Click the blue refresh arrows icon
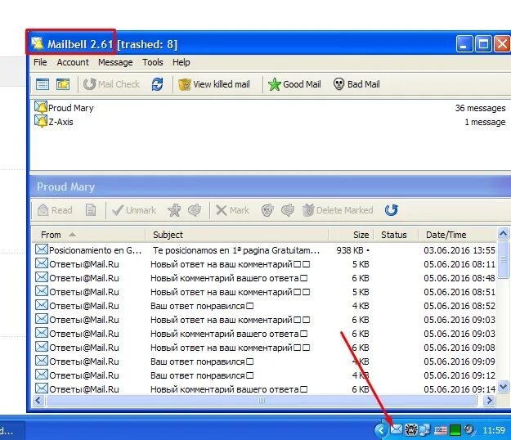The image size is (511, 440). coord(158,84)
